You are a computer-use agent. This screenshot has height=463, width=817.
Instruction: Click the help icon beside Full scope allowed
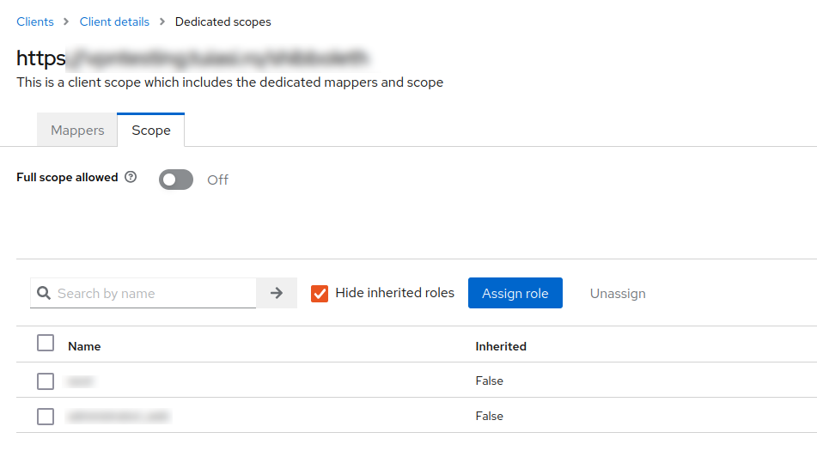coord(131,178)
